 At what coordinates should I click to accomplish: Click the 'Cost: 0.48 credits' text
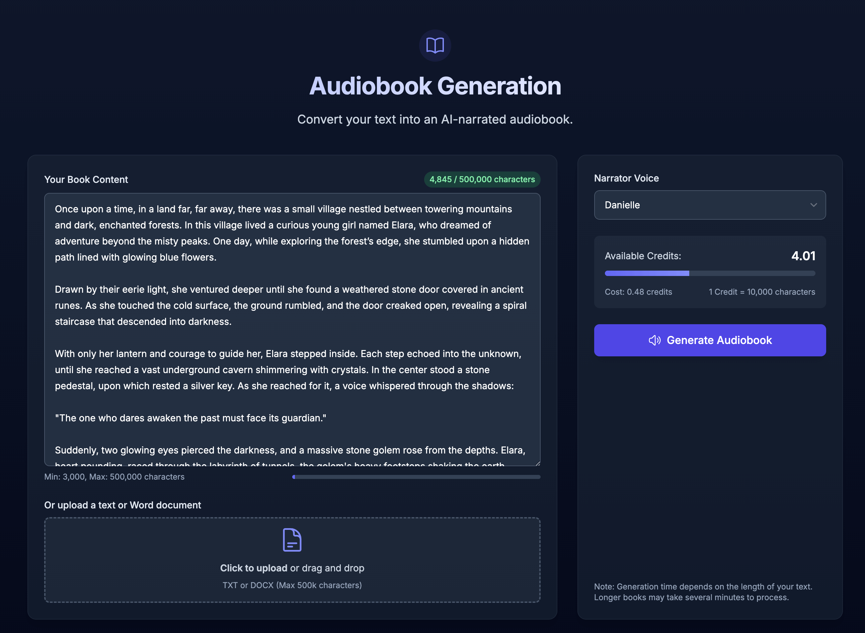coord(638,292)
